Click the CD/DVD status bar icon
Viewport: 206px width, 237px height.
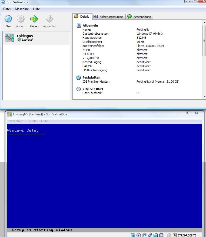pyautogui.click(x=139, y=235)
